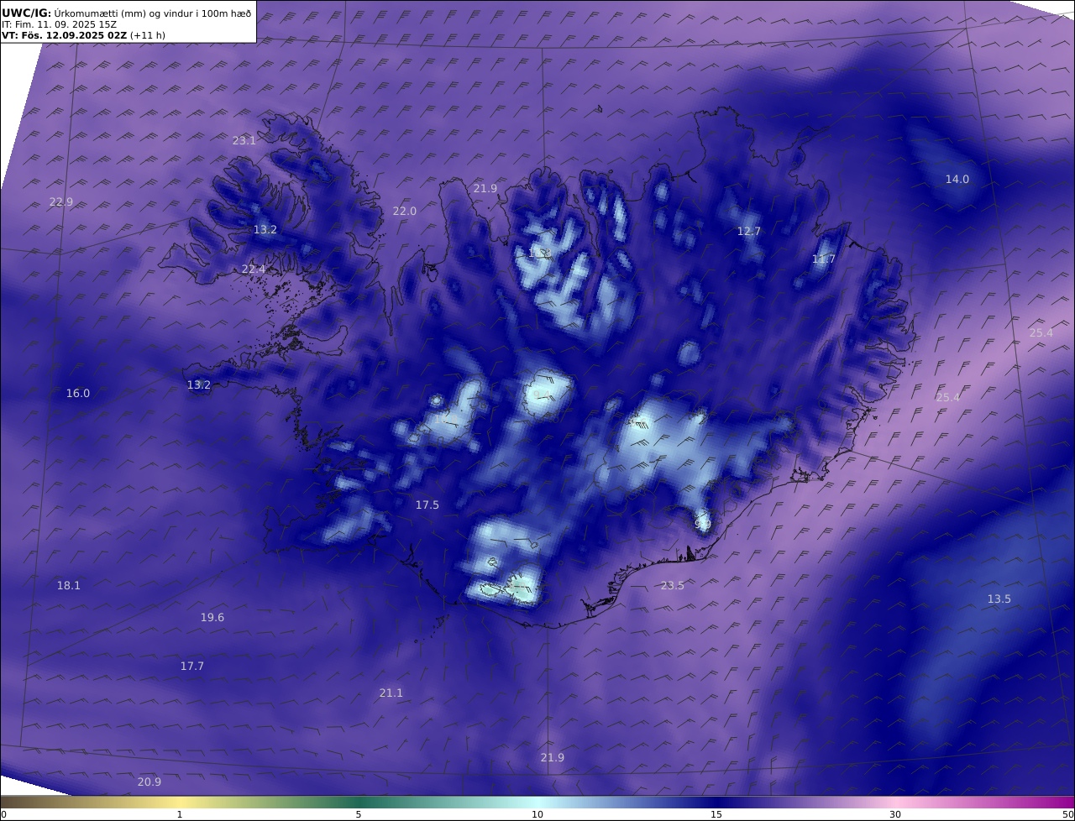Click the valid time 'VT: Fös. 12.09.2025 02Z'

65,36
